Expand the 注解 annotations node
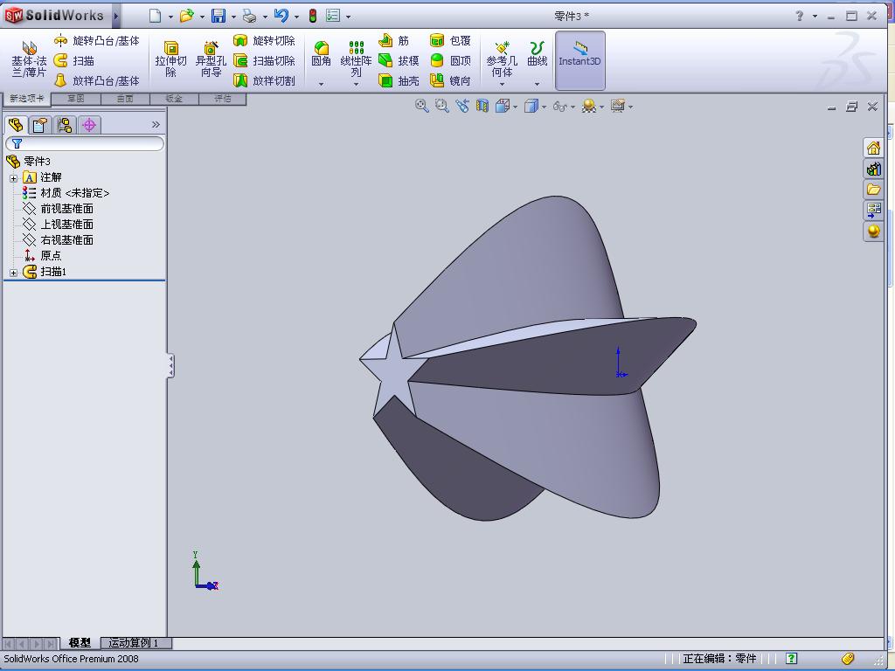Viewport: 895px width, 671px height. click(x=14, y=178)
